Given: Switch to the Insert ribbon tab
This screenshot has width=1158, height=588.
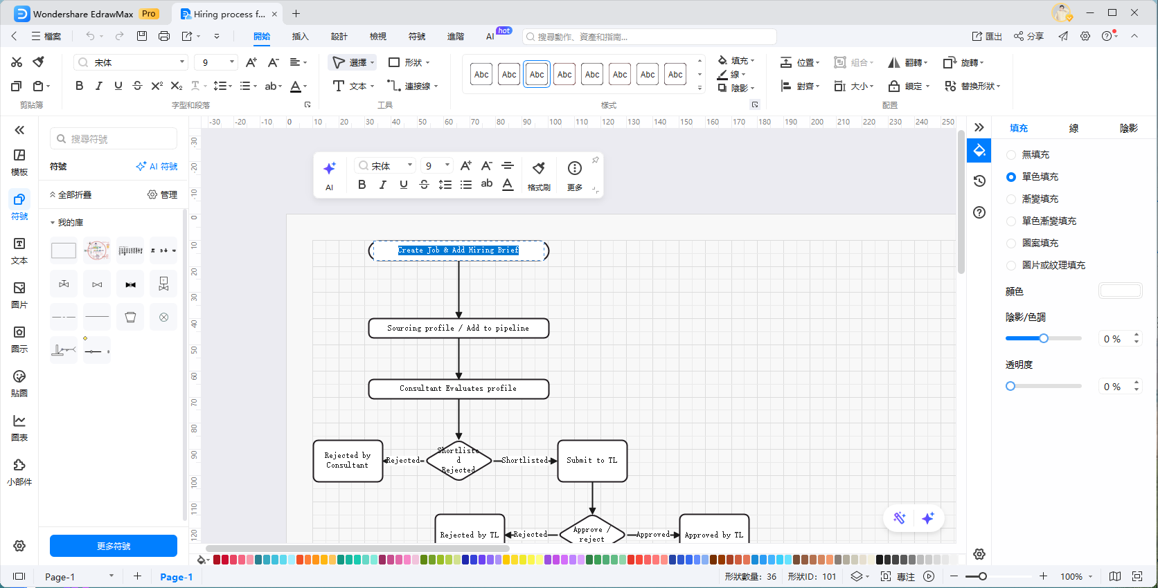Looking at the screenshot, I should [300, 37].
